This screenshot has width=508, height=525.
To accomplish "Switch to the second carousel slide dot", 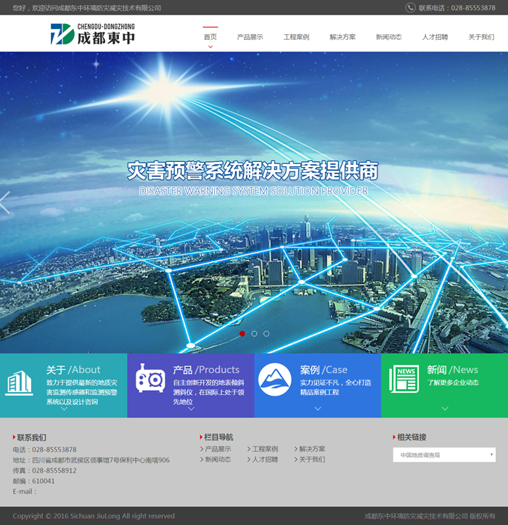I will coord(254,333).
